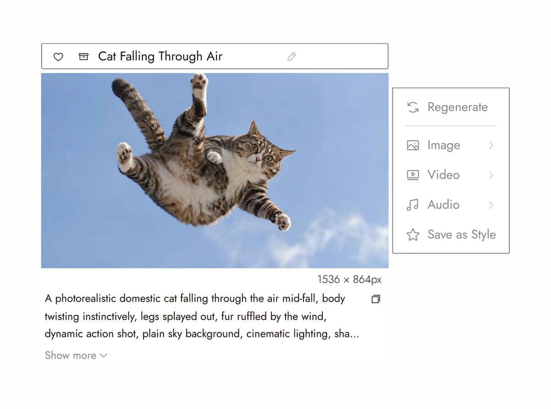Expand the Image submenu chevron

(491, 146)
